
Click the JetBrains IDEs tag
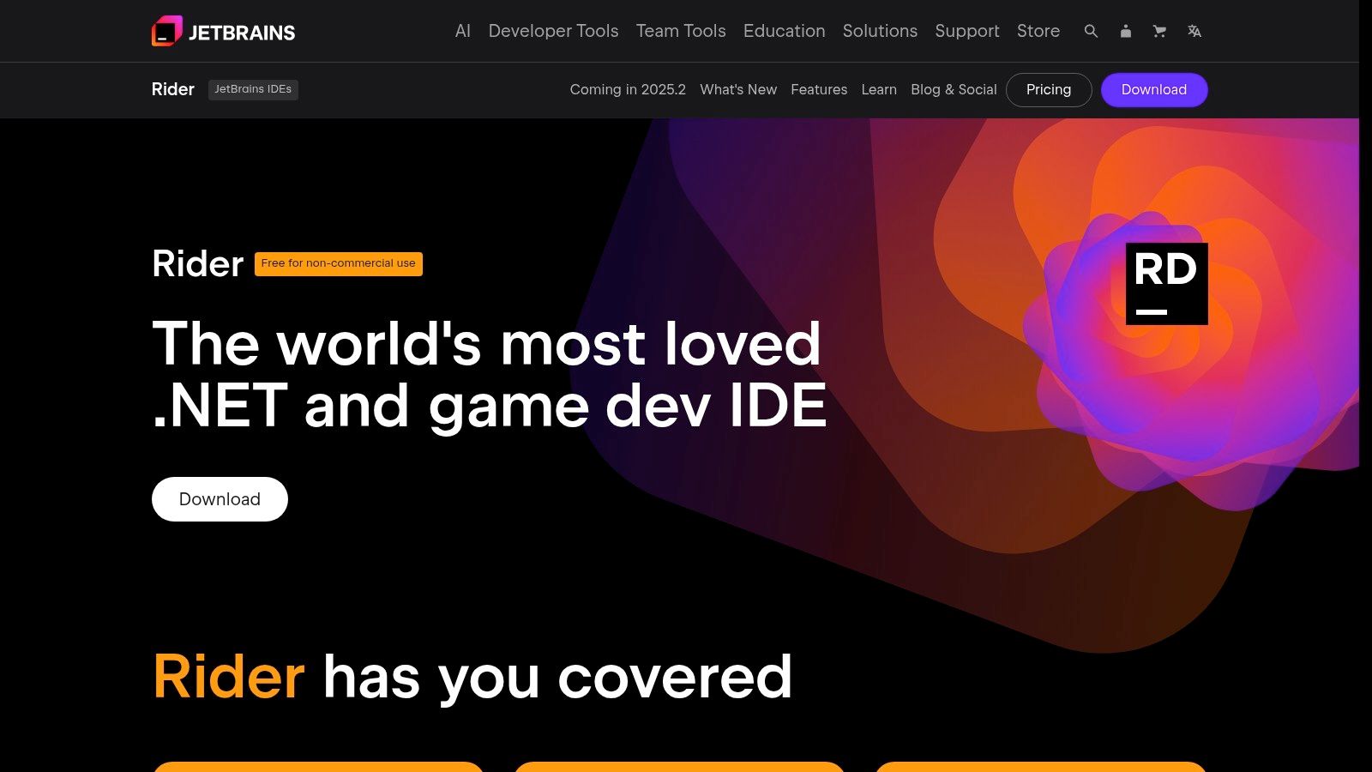click(x=253, y=89)
